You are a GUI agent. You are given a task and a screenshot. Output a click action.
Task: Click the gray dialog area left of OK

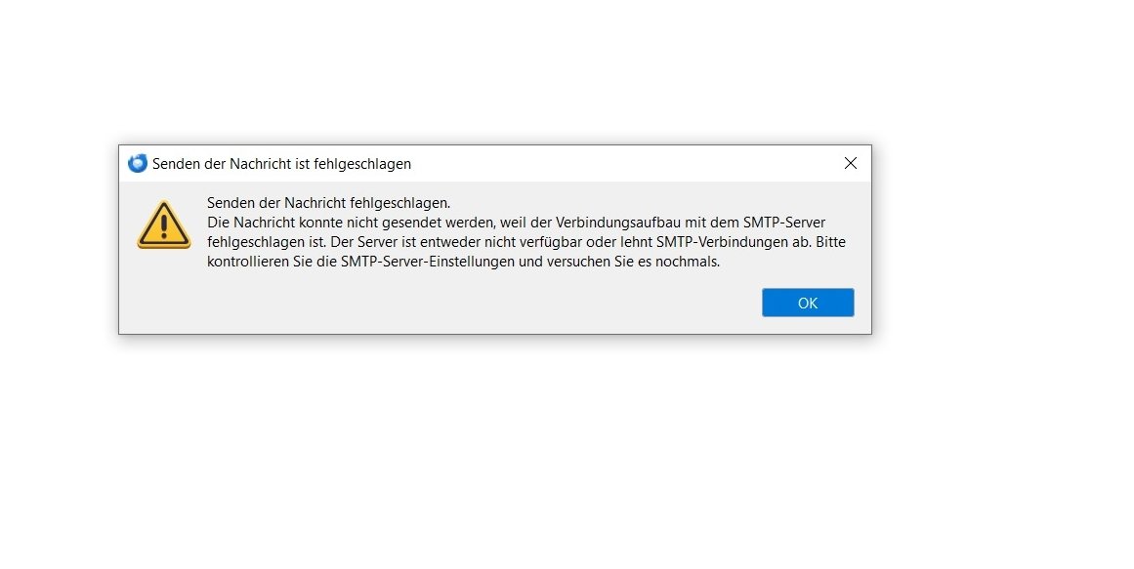[x=434, y=303]
